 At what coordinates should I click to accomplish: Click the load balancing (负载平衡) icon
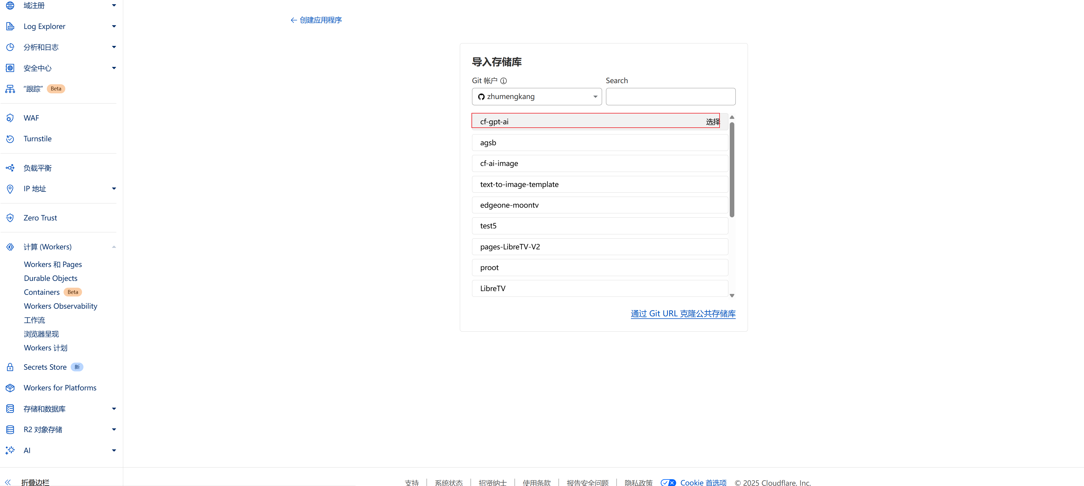10,168
